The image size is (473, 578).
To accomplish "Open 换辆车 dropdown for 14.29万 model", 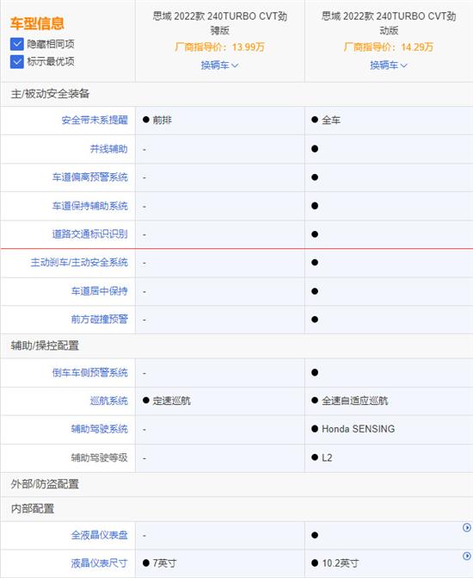I will pos(389,65).
